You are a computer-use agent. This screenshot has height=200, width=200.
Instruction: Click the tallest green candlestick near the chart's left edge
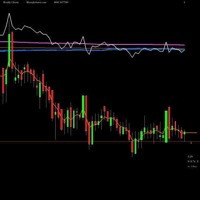tap(9, 50)
